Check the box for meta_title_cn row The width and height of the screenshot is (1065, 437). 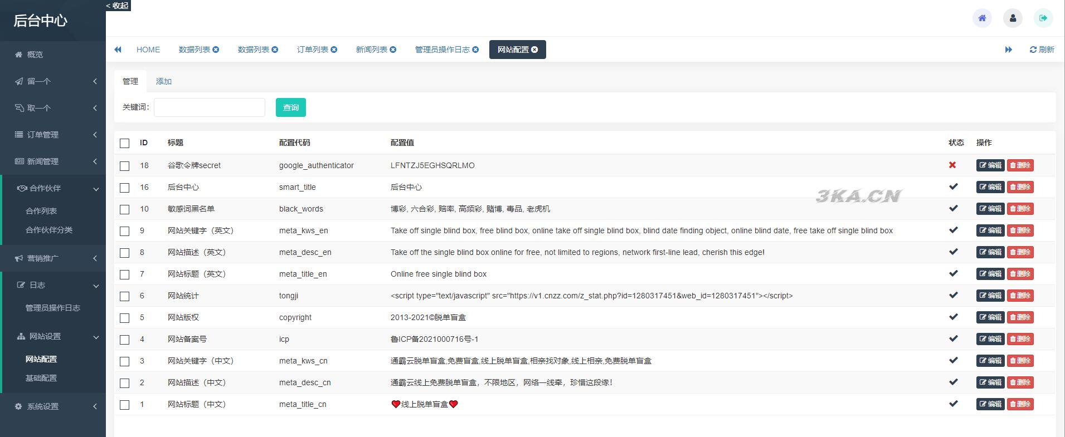125,405
